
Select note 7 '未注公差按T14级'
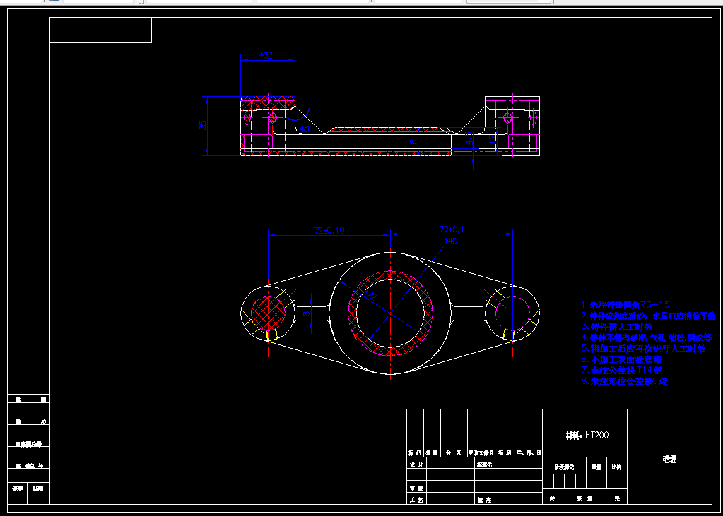(622, 370)
